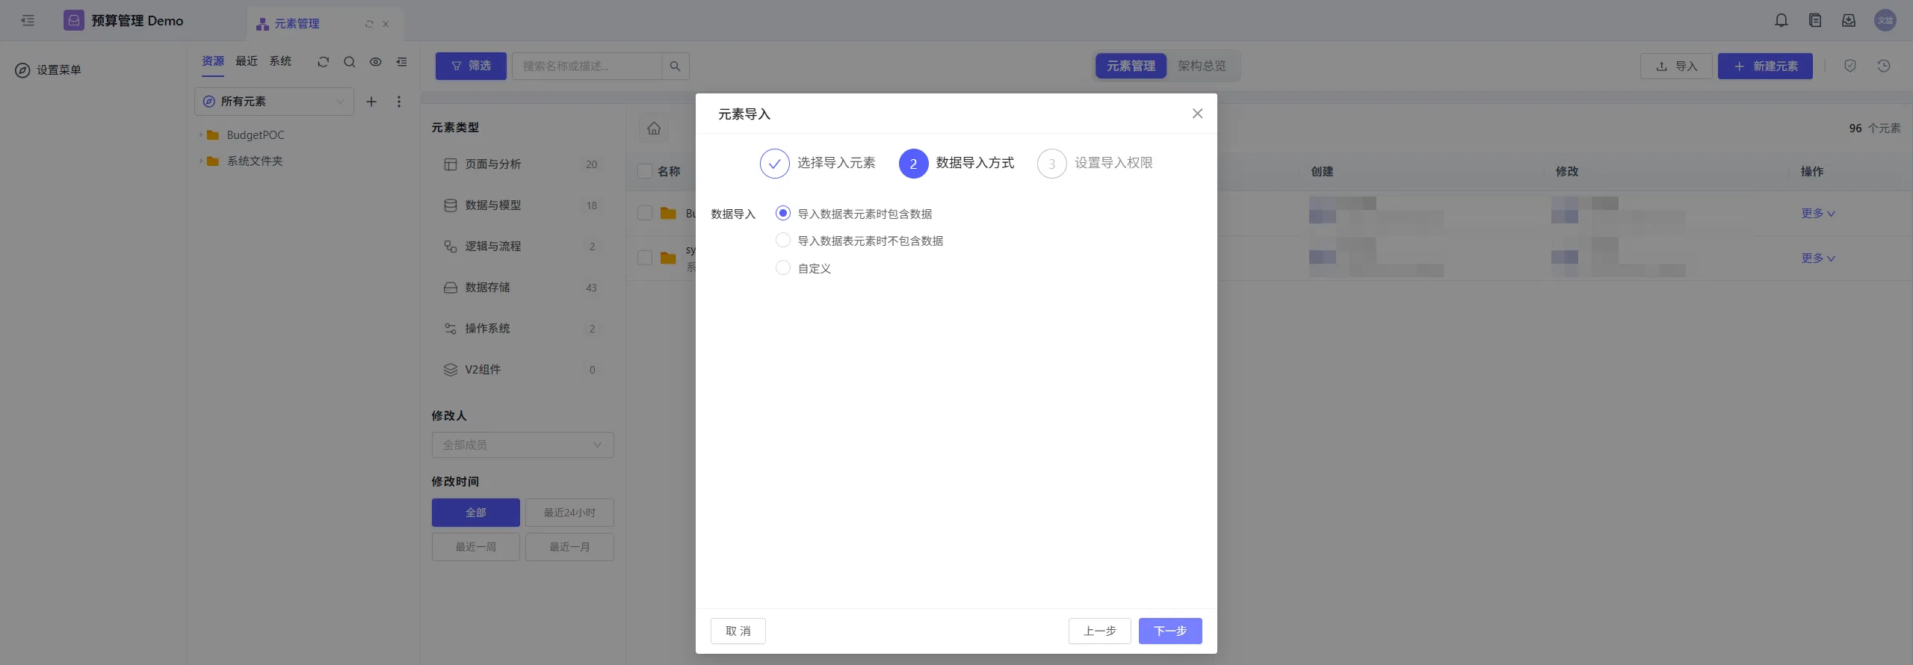
Task: Switch to the 最近 tab
Action: pos(247,61)
